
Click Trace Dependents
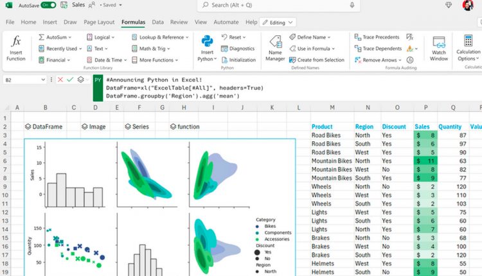[378, 49]
